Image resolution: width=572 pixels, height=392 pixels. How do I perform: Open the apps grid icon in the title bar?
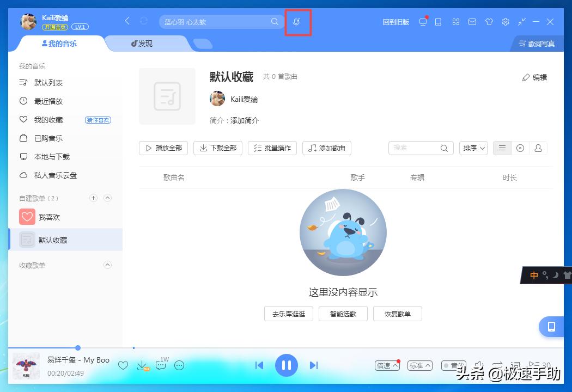[457, 22]
